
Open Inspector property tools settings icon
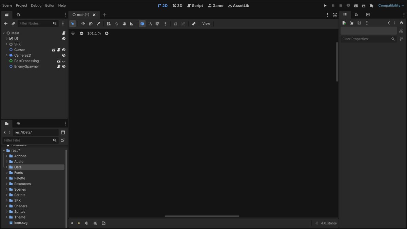tap(401, 39)
